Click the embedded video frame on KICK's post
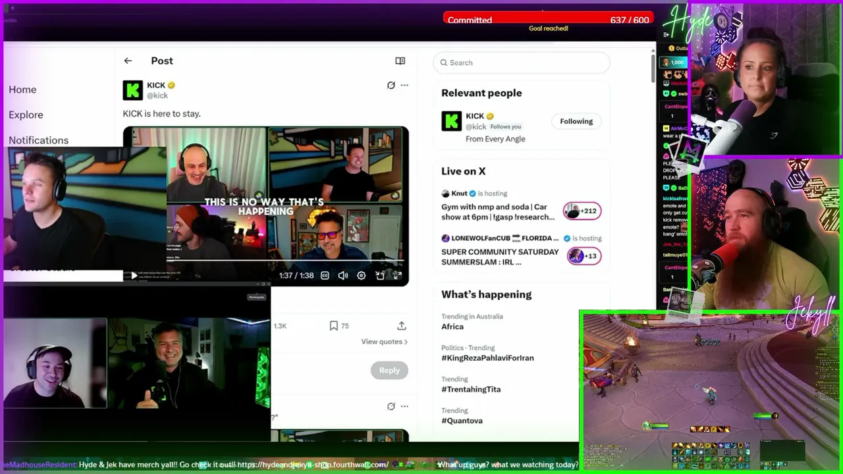The image size is (843, 474). point(265,206)
